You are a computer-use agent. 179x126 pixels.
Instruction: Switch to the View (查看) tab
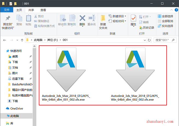tap(43, 10)
